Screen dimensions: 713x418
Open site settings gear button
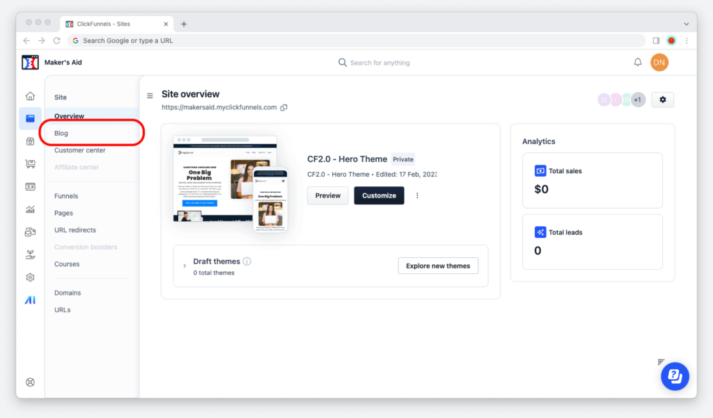tap(663, 99)
